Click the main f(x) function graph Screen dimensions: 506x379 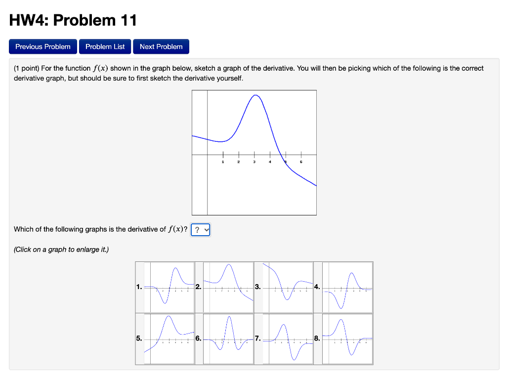coord(254,152)
